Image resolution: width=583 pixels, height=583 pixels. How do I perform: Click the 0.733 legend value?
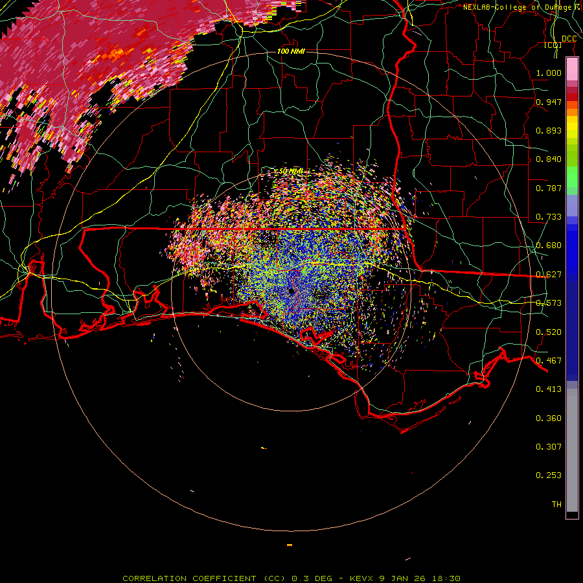click(549, 217)
